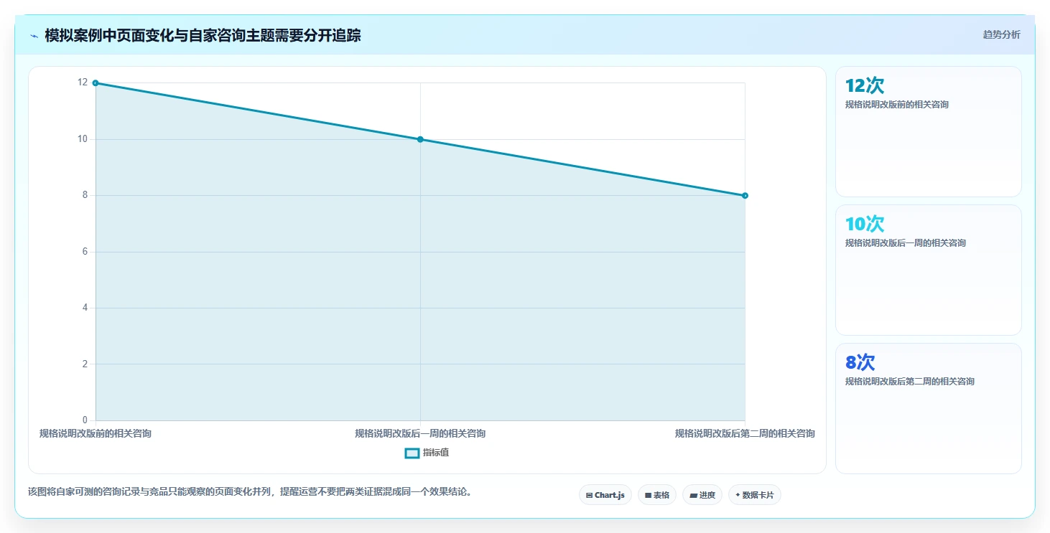This screenshot has width=1050, height=533.
Task: Toggle the 指标值 legend swatch
Action: click(412, 453)
